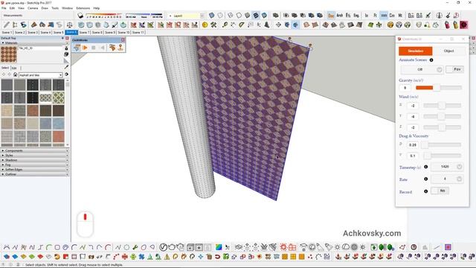Viewport: 476px width, 268px height.
Task: Select the Simulation tab in ClothWorks UI
Action: coord(415,51)
